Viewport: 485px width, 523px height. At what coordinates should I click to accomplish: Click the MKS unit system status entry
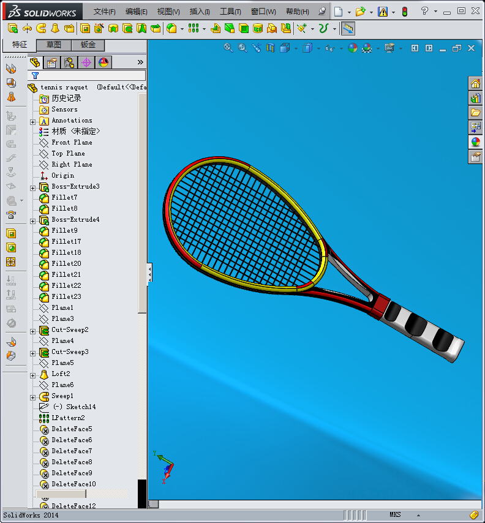[x=395, y=514]
